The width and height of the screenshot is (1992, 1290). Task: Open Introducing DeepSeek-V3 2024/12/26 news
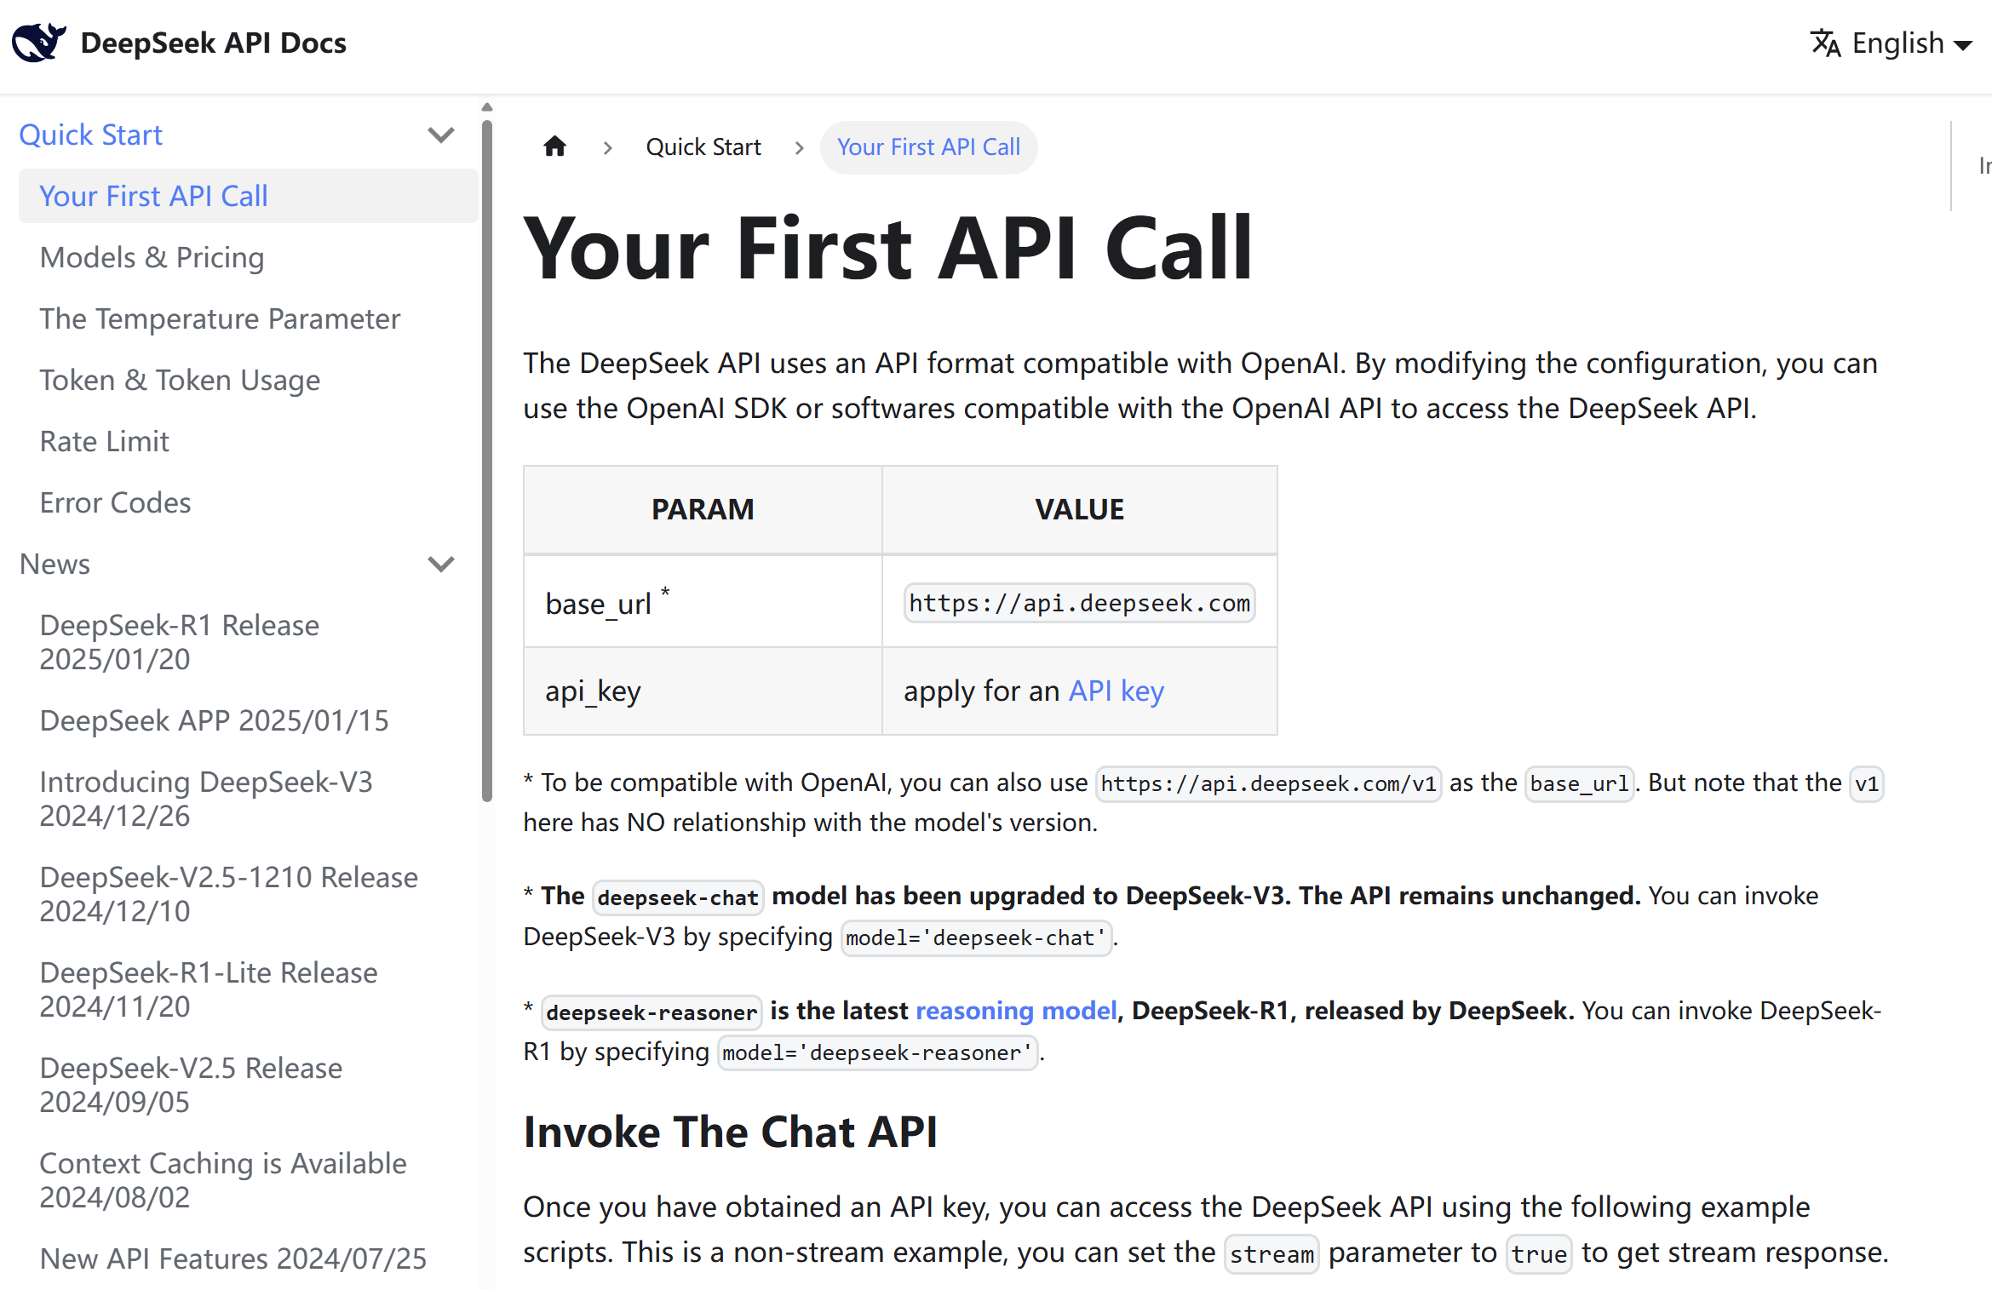tap(206, 799)
